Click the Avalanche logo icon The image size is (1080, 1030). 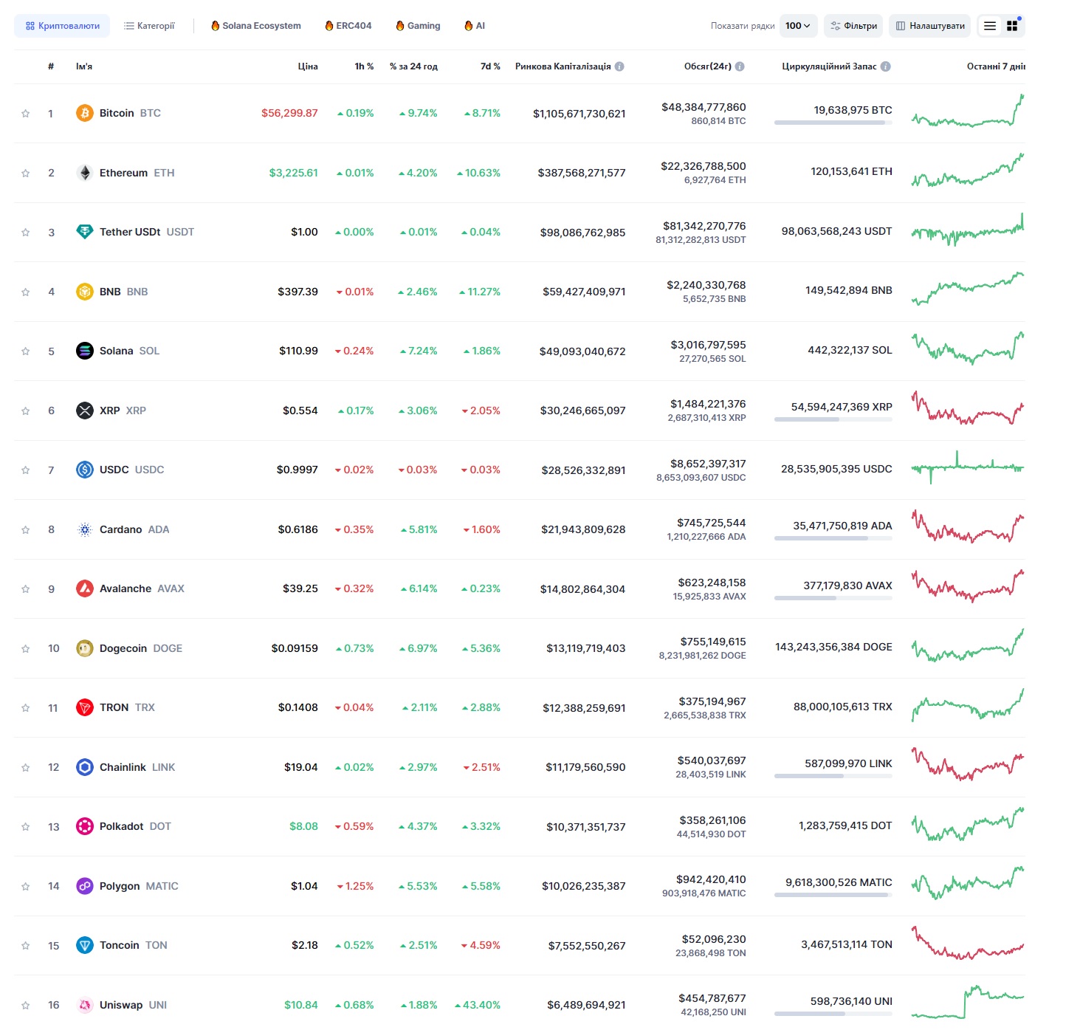pyautogui.click(x=85, y=588)
